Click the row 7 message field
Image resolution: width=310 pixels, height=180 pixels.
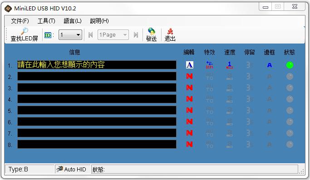point(97,133)
